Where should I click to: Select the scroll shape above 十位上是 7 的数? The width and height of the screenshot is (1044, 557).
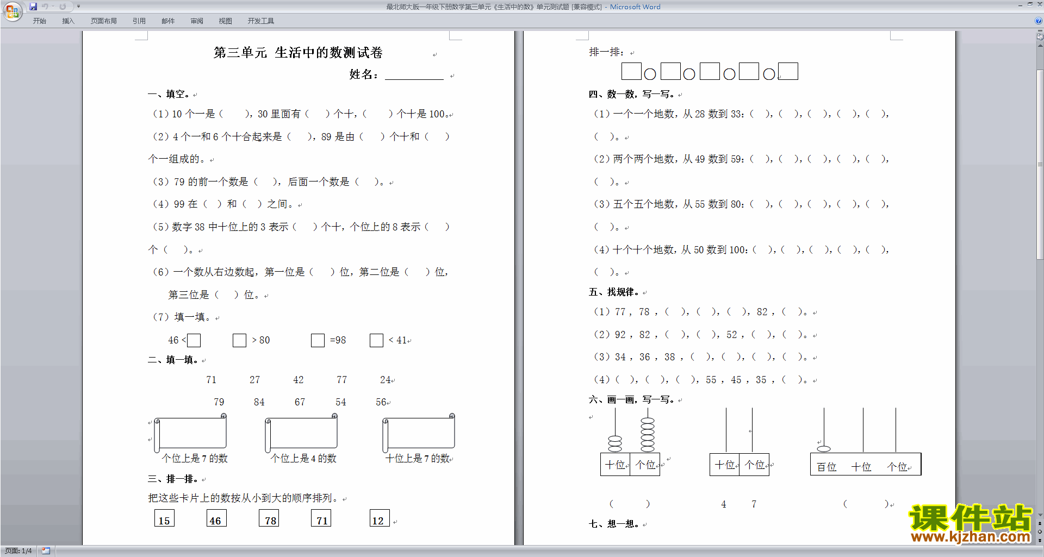click(x=419, y=433)
